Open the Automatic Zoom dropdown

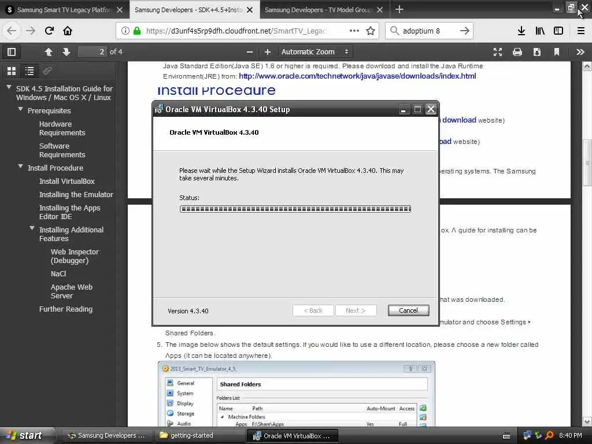point(315,51)
